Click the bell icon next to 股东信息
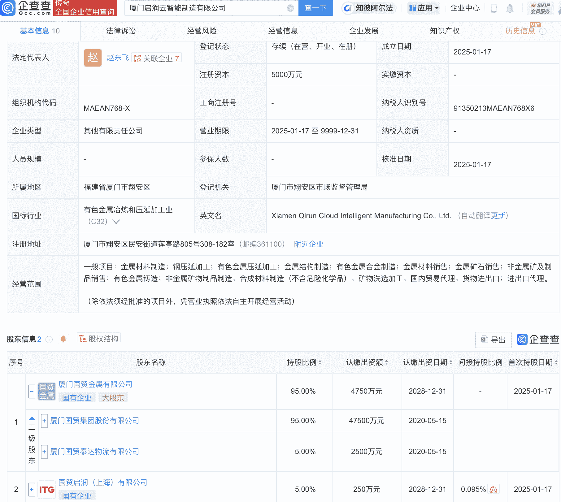 point(64,339)
